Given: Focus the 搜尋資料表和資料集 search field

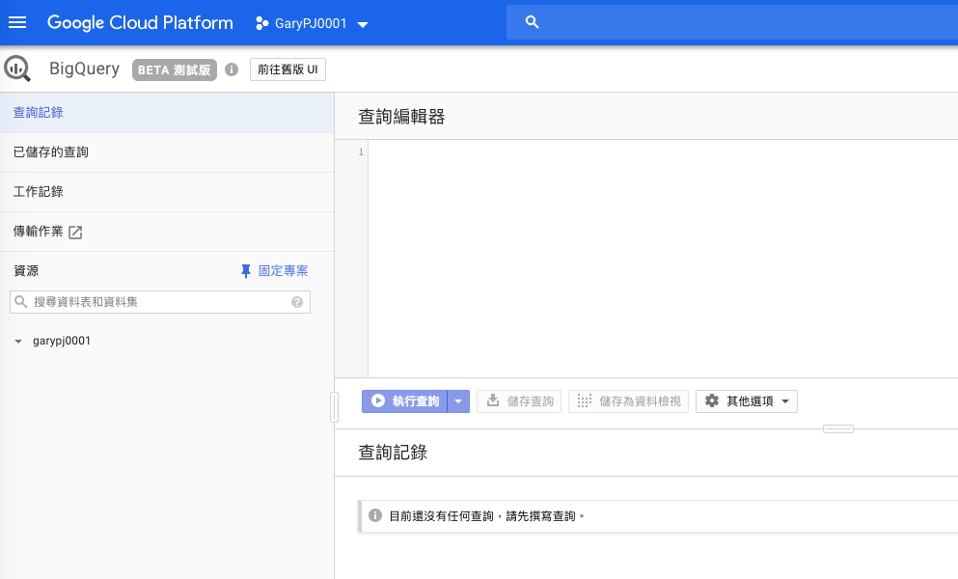Looking at the screenshot, I should coord(160,302).
